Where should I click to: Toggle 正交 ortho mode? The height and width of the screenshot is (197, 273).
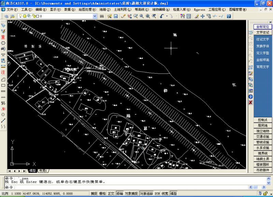coord(111,193)
